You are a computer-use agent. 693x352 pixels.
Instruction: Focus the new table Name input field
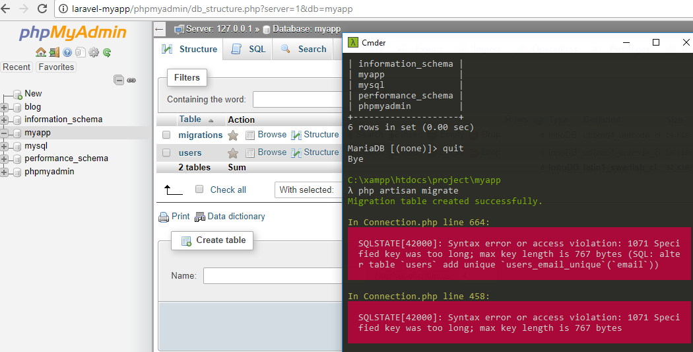tap(273, 275)
